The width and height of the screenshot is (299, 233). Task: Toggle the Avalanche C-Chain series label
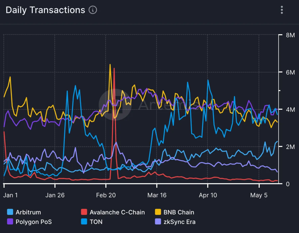[117, 212]
